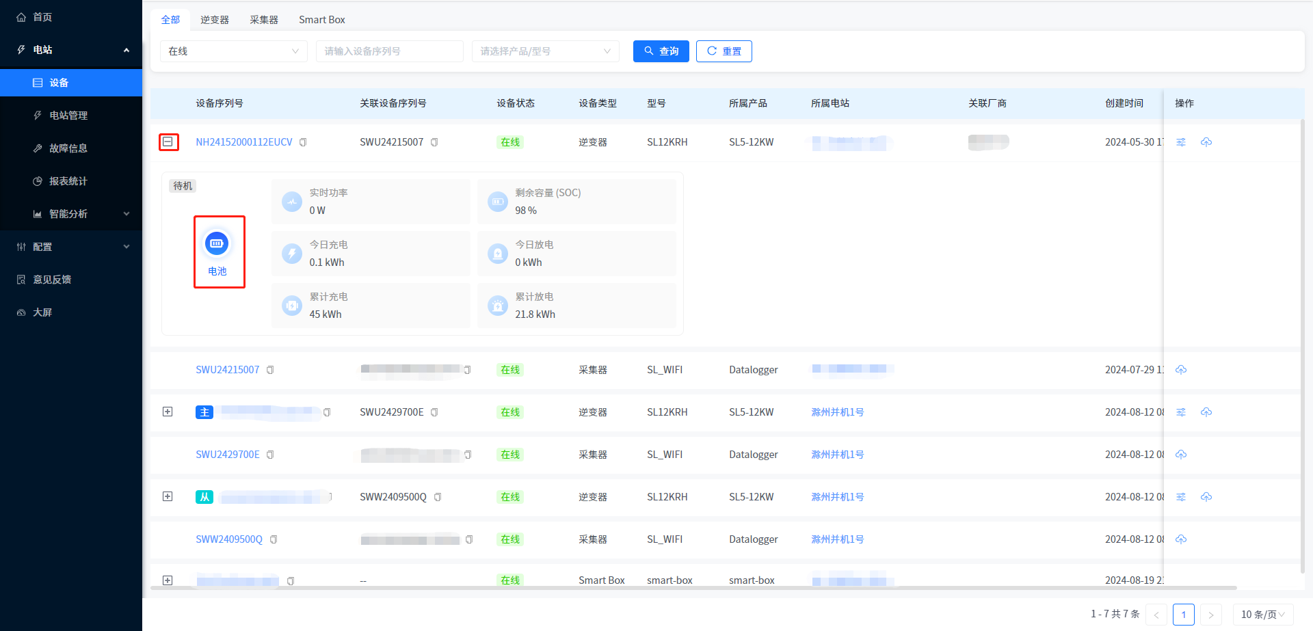Screen dimensions: 1313x631
Task: Switch to the Smart Box tab
Action: click(x=321, y=20)
